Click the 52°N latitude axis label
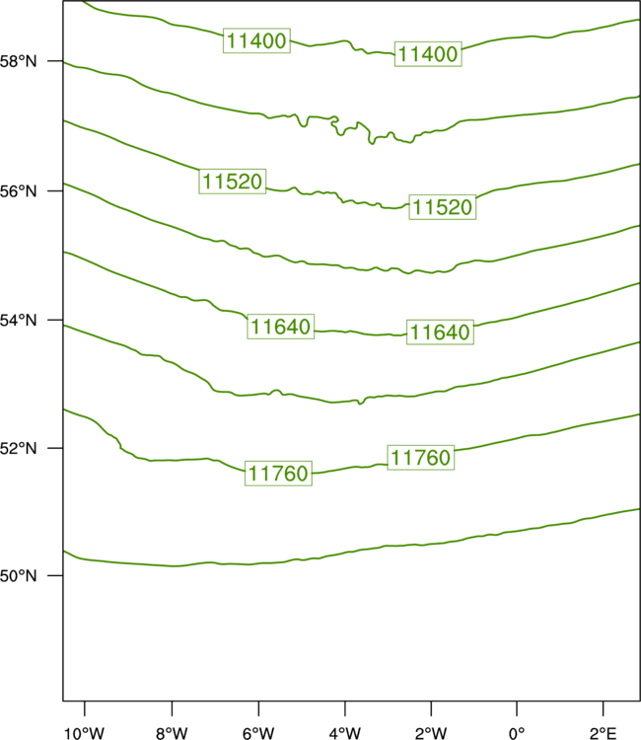This screenshot has height=740, width=641. 18,448
